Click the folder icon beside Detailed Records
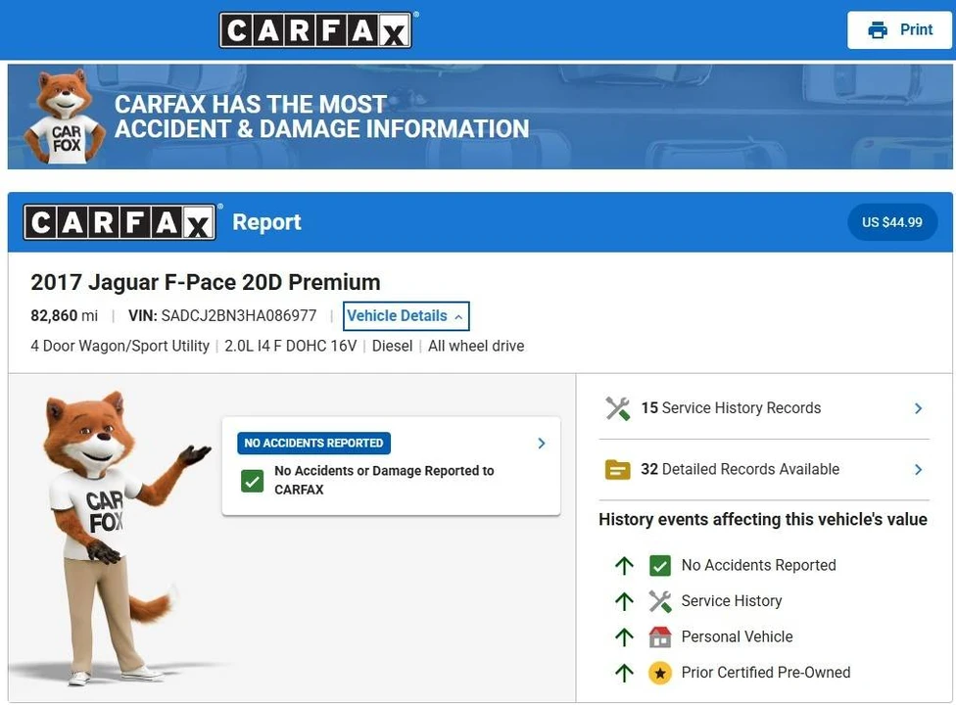The width and height of the screenshot is (956, 705). pos(618,470)
